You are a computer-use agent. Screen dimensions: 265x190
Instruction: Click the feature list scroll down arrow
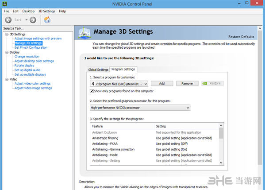(x=221, y=163)
